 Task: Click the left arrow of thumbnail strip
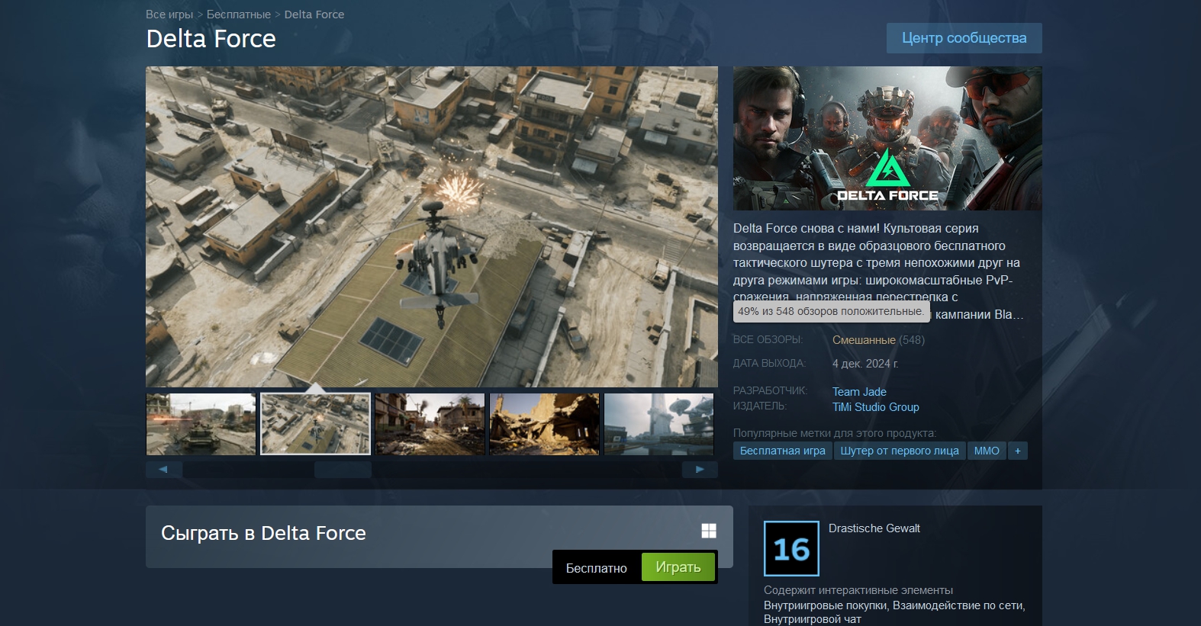[163, 470]
